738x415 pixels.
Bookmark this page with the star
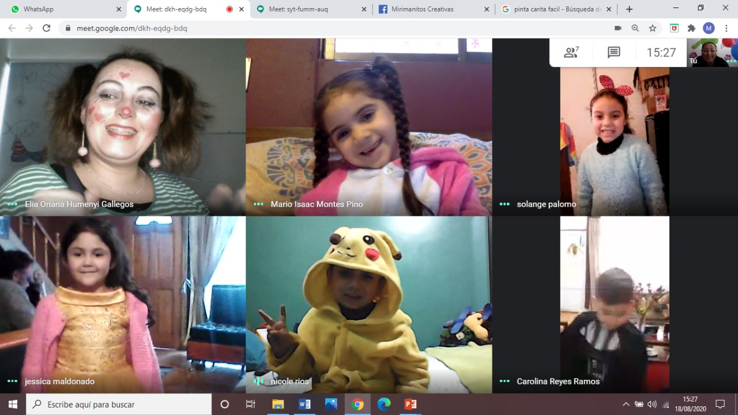(653, 28)
